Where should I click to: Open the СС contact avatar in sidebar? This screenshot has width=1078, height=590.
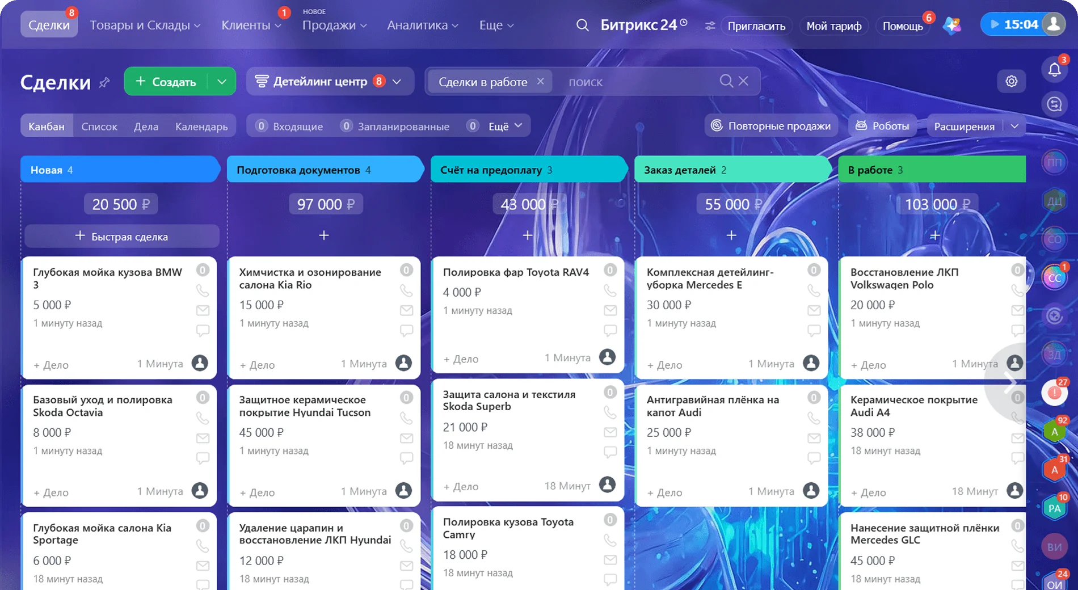pyautogui.click(x=1054, y=278)
